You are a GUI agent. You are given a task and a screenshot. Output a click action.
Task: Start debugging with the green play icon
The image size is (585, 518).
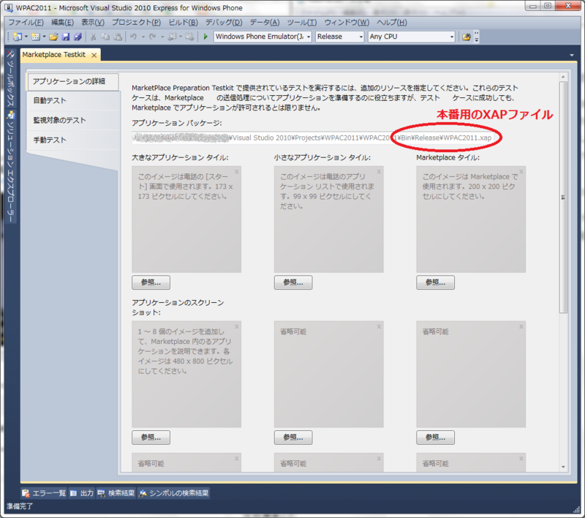[205, 37]
